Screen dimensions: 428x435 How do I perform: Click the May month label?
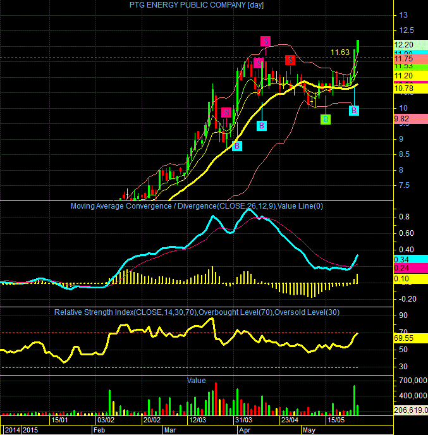pos(309,430)
